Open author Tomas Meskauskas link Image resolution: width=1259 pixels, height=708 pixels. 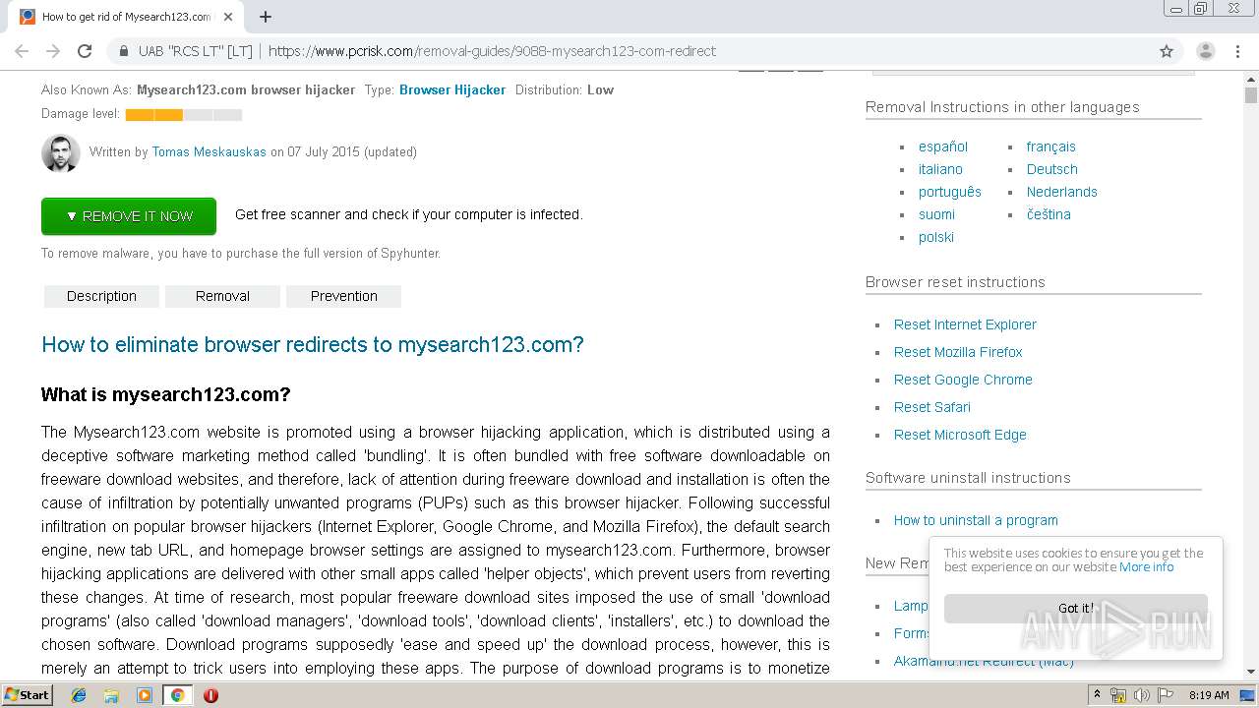click(x=209, y=152)
